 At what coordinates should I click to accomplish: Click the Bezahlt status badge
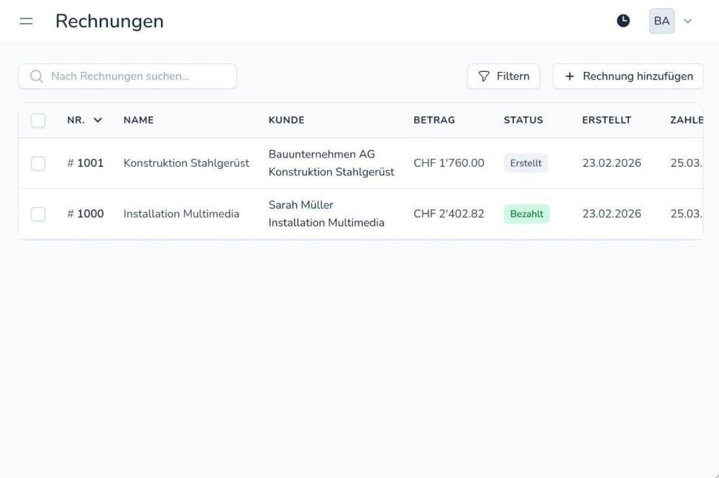pos(526,213)
